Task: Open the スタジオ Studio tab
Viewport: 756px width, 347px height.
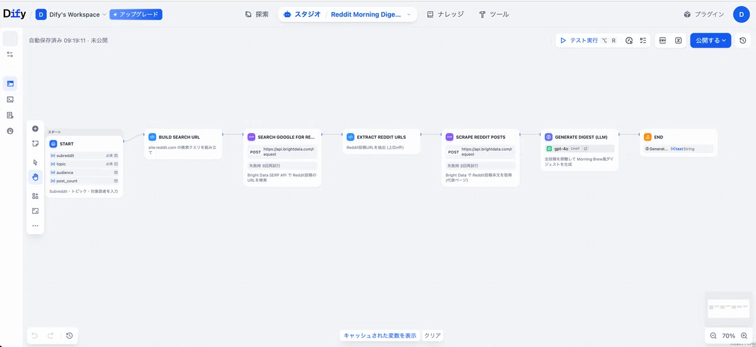Action: (303, 14)
